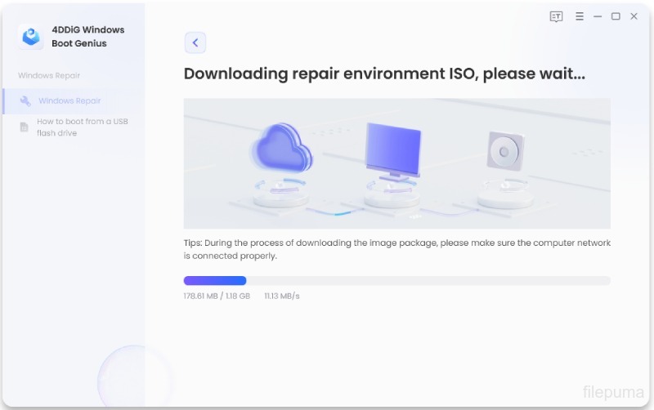Image resolution: width=654 pixels, height=410 pixels.
Task: Open the feedback icon in title bar
Action: coord(556,16)
